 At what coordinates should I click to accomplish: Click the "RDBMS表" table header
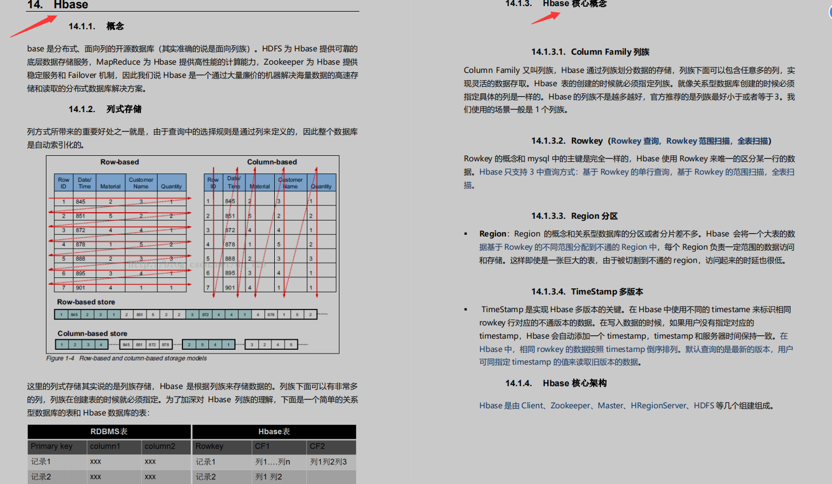(109, 432)
